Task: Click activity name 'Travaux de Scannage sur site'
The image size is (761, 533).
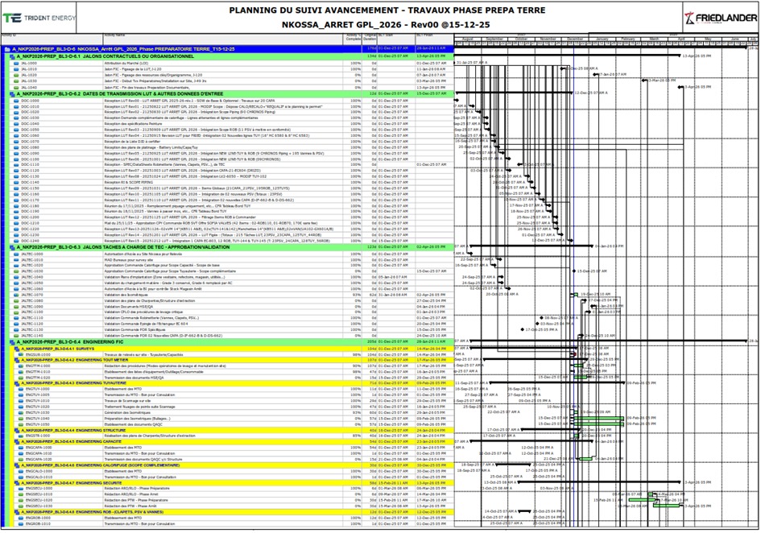Action: pos(127,402)
